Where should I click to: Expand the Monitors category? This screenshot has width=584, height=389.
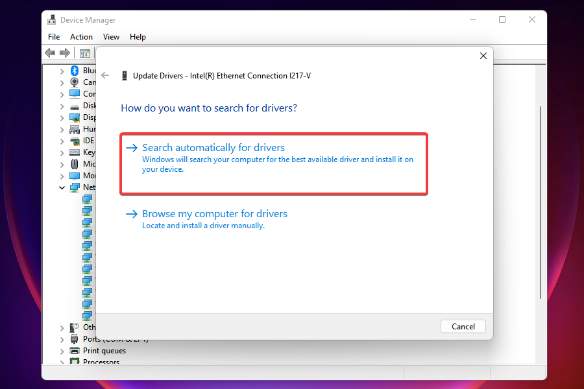pyautogui.click(x=62, y=176)
